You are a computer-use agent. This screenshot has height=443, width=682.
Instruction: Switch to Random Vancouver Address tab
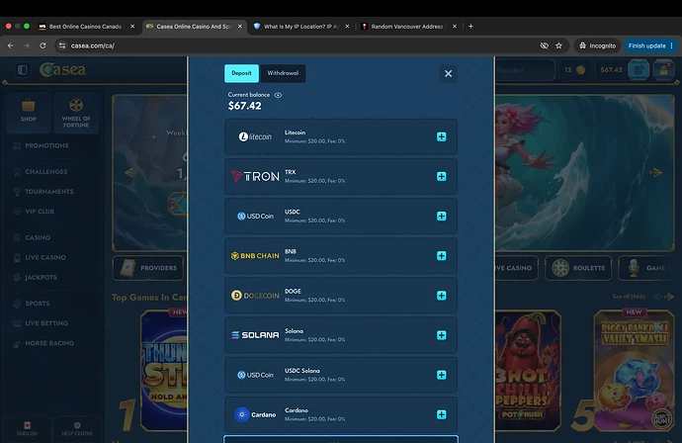[407, 27]
